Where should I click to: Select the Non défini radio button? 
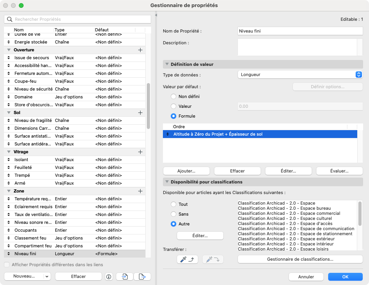(x=174, y=96)
